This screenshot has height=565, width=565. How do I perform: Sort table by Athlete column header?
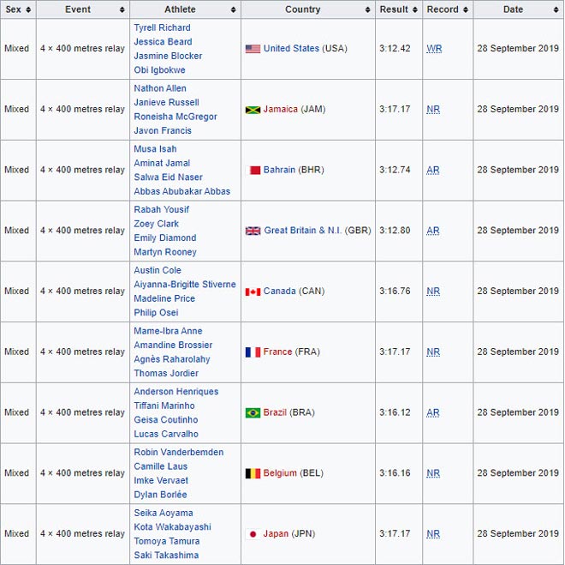(x=185, y=9)
